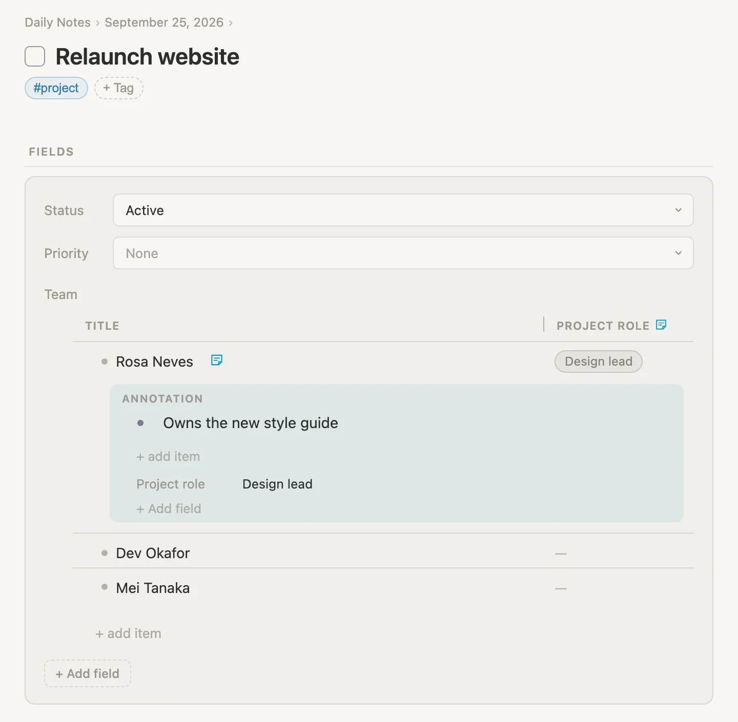
Task: Click bullet of Owns the new style guide
Action: pos(140,423)
